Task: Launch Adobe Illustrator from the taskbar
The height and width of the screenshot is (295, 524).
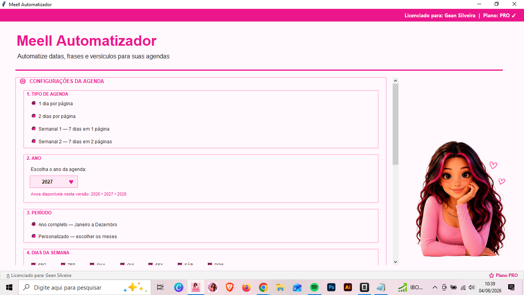Action: [x=348, y=287]
